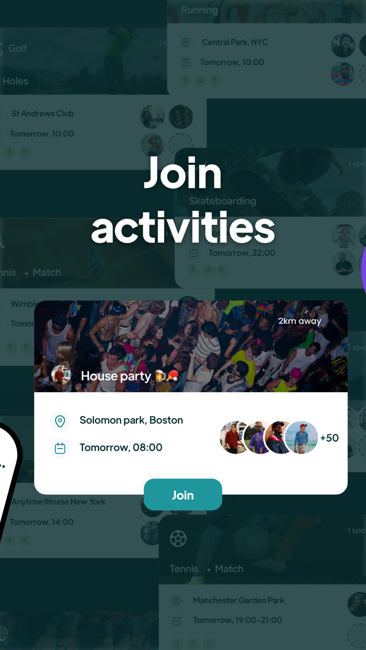Click the soccer ball icon above Tennis Match
The width and height of the screenshot is (366, 650).
178,538
